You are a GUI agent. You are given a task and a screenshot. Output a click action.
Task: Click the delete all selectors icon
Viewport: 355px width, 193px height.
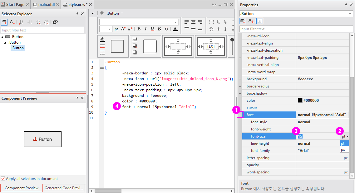point(47,22)
